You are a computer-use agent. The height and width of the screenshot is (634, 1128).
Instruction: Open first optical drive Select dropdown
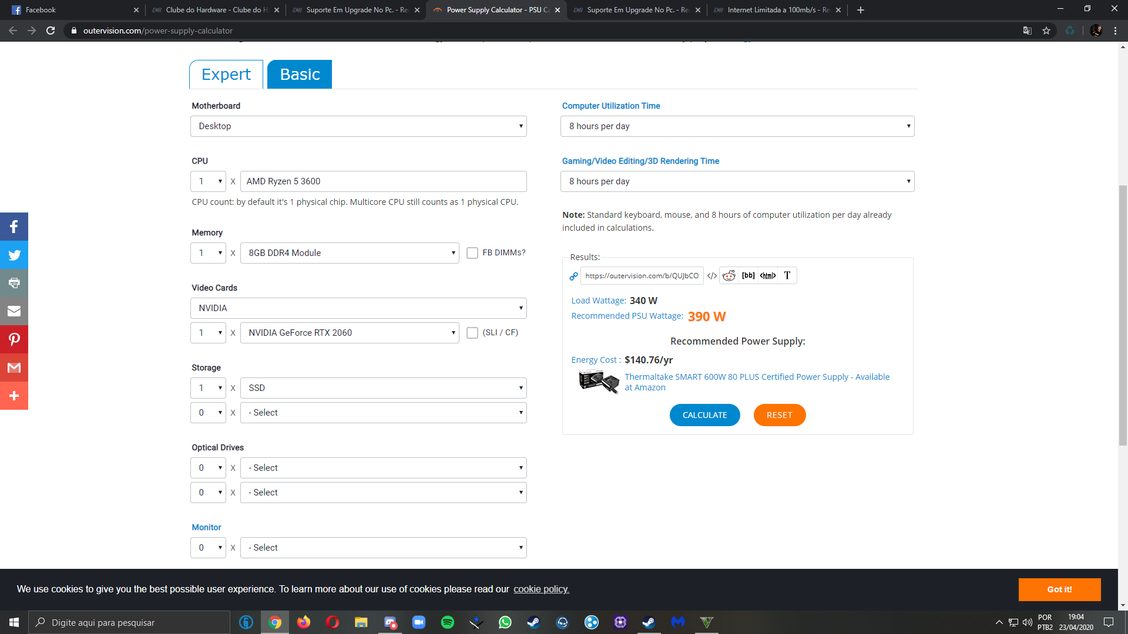click(x=383, y=468)
